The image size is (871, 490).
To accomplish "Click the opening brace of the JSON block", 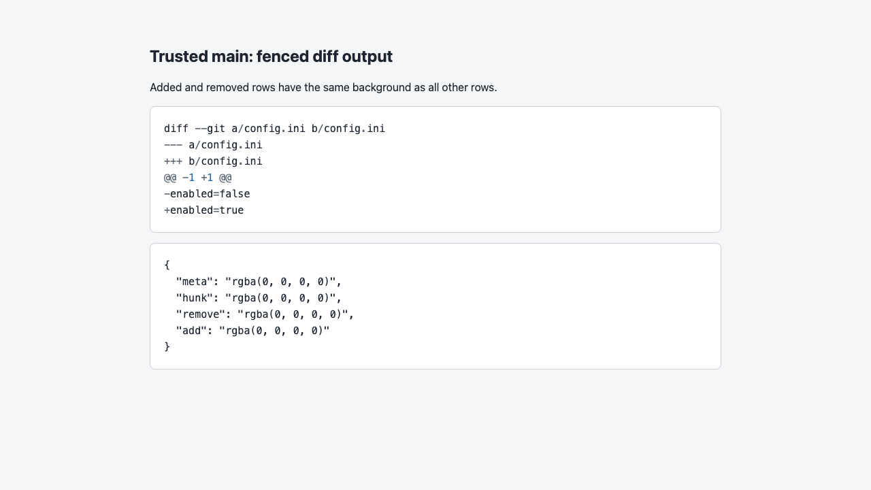I will coord(167,265).
